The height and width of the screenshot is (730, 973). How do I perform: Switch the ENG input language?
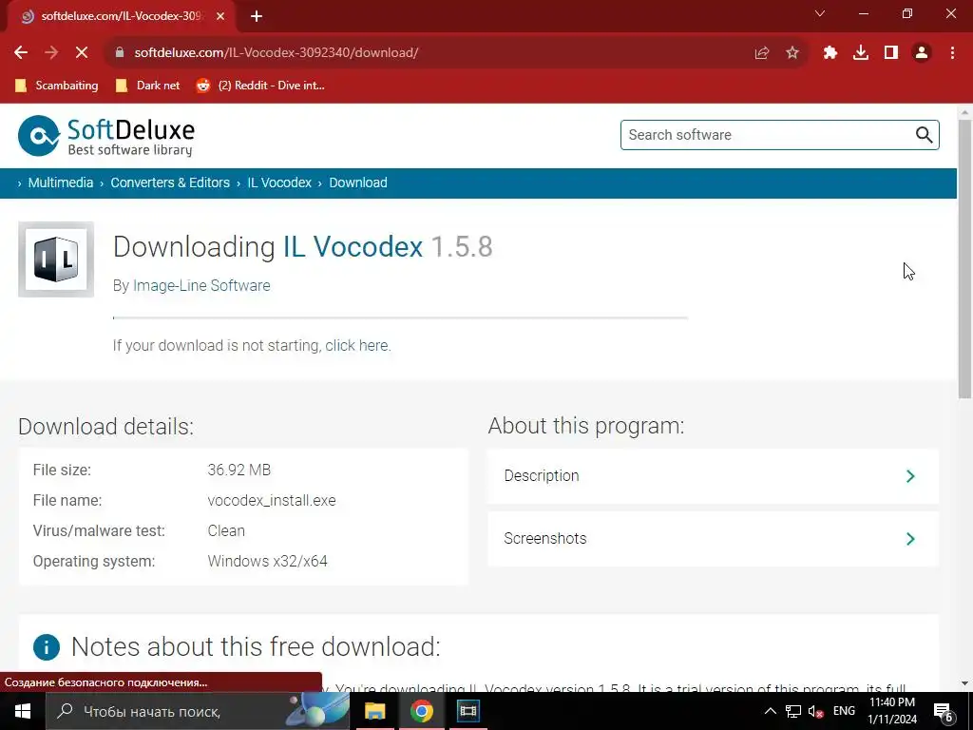point(844,711)
